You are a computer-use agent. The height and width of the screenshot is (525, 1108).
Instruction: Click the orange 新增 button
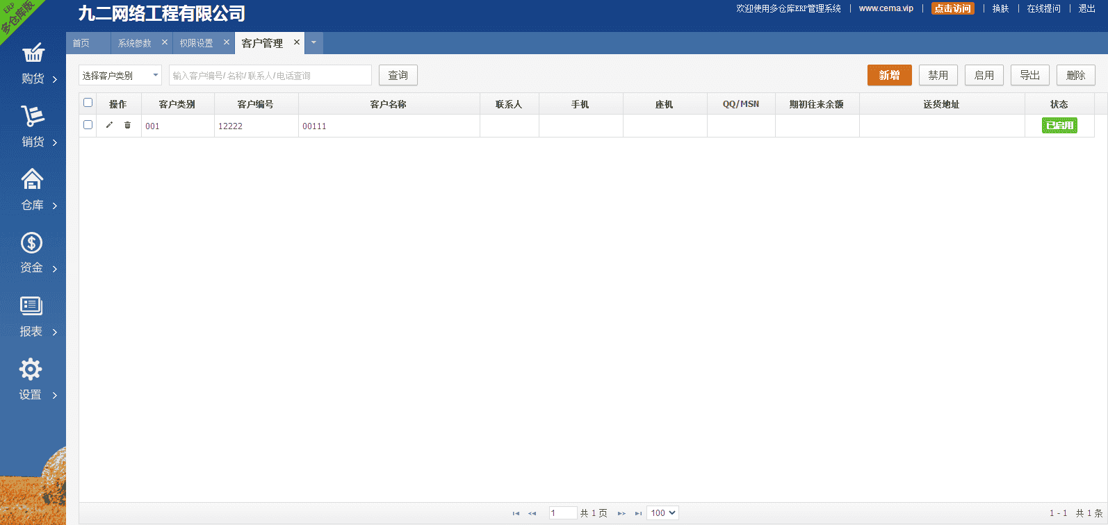(x=889, y=75)
